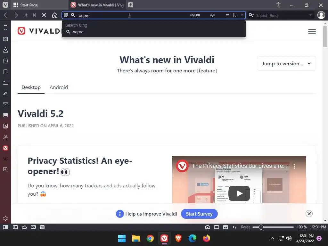Click the fast forward button

point(34,15)
